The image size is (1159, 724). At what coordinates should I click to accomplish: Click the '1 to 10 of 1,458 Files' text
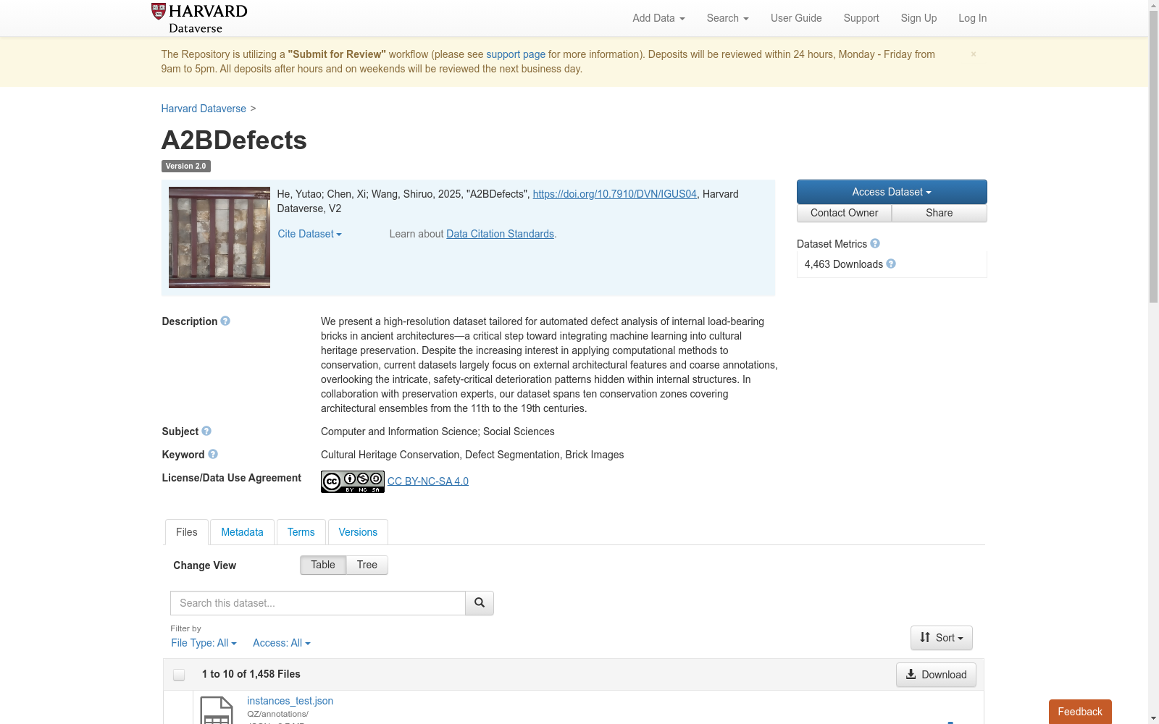pyautogui.click(x=251, y=674)
